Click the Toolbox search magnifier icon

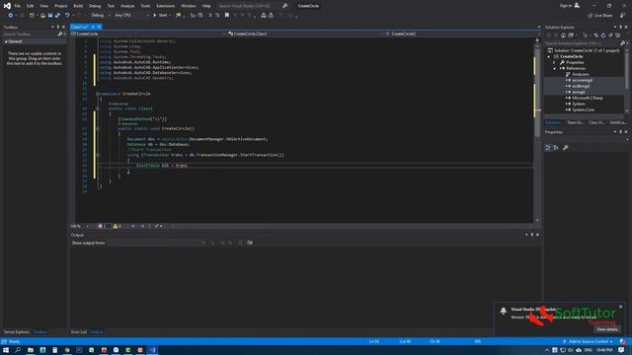(x=60, y=35)
